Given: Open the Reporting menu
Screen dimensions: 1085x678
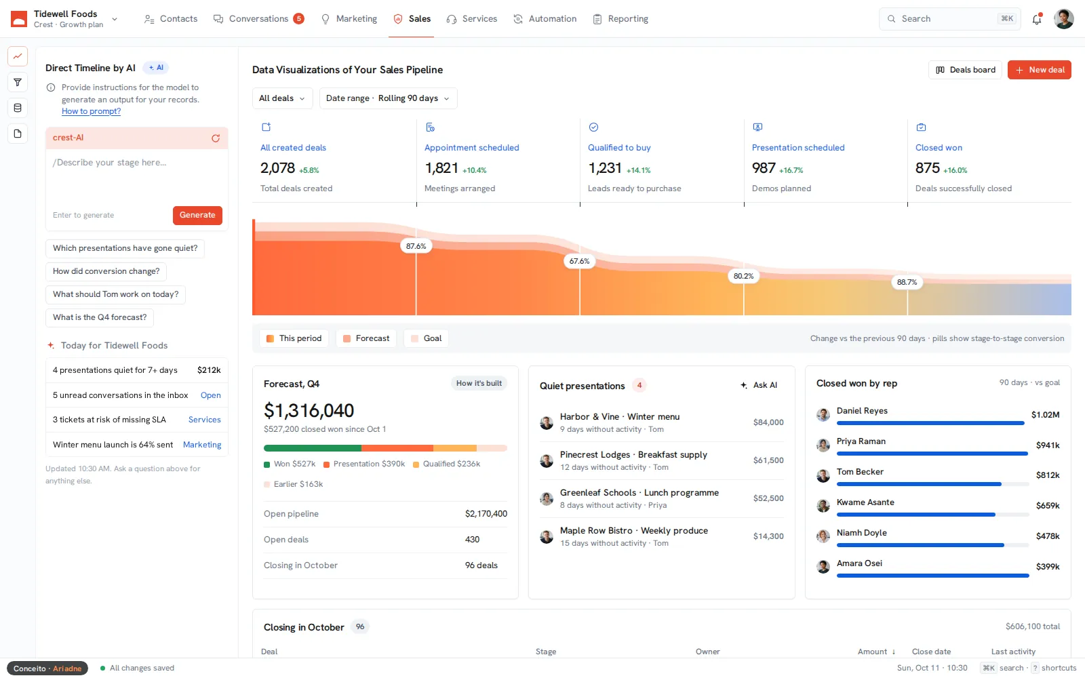Looking at the screenshot, I should [620, 19].
